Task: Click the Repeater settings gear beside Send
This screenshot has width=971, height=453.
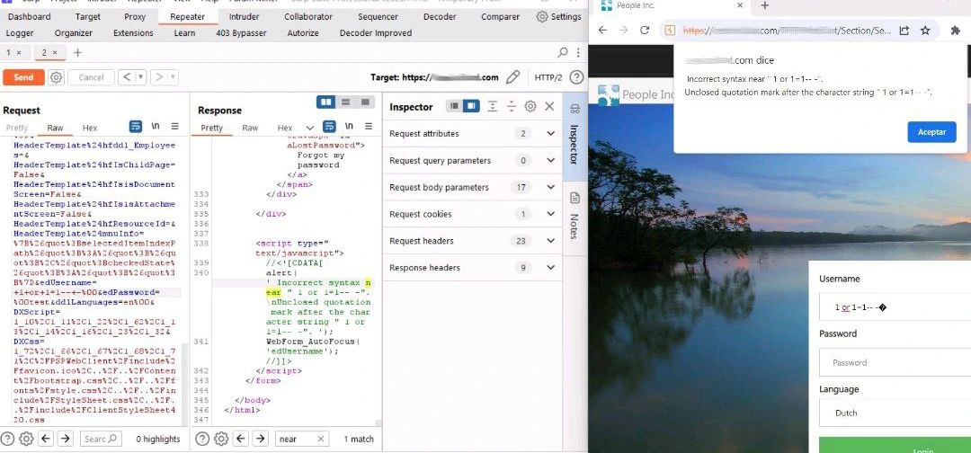Action: coord(57,77)
